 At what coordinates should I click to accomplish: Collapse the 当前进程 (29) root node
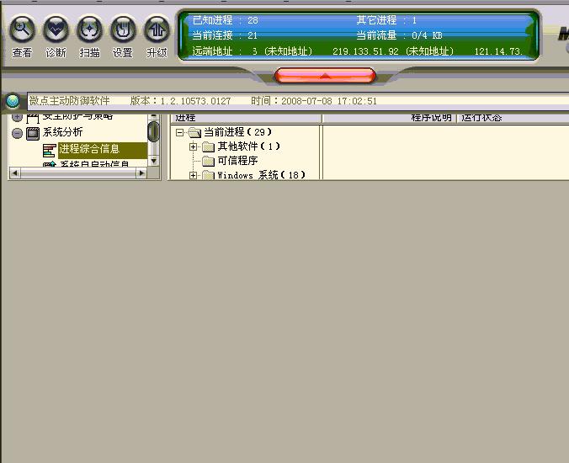(x=179, y=133)
